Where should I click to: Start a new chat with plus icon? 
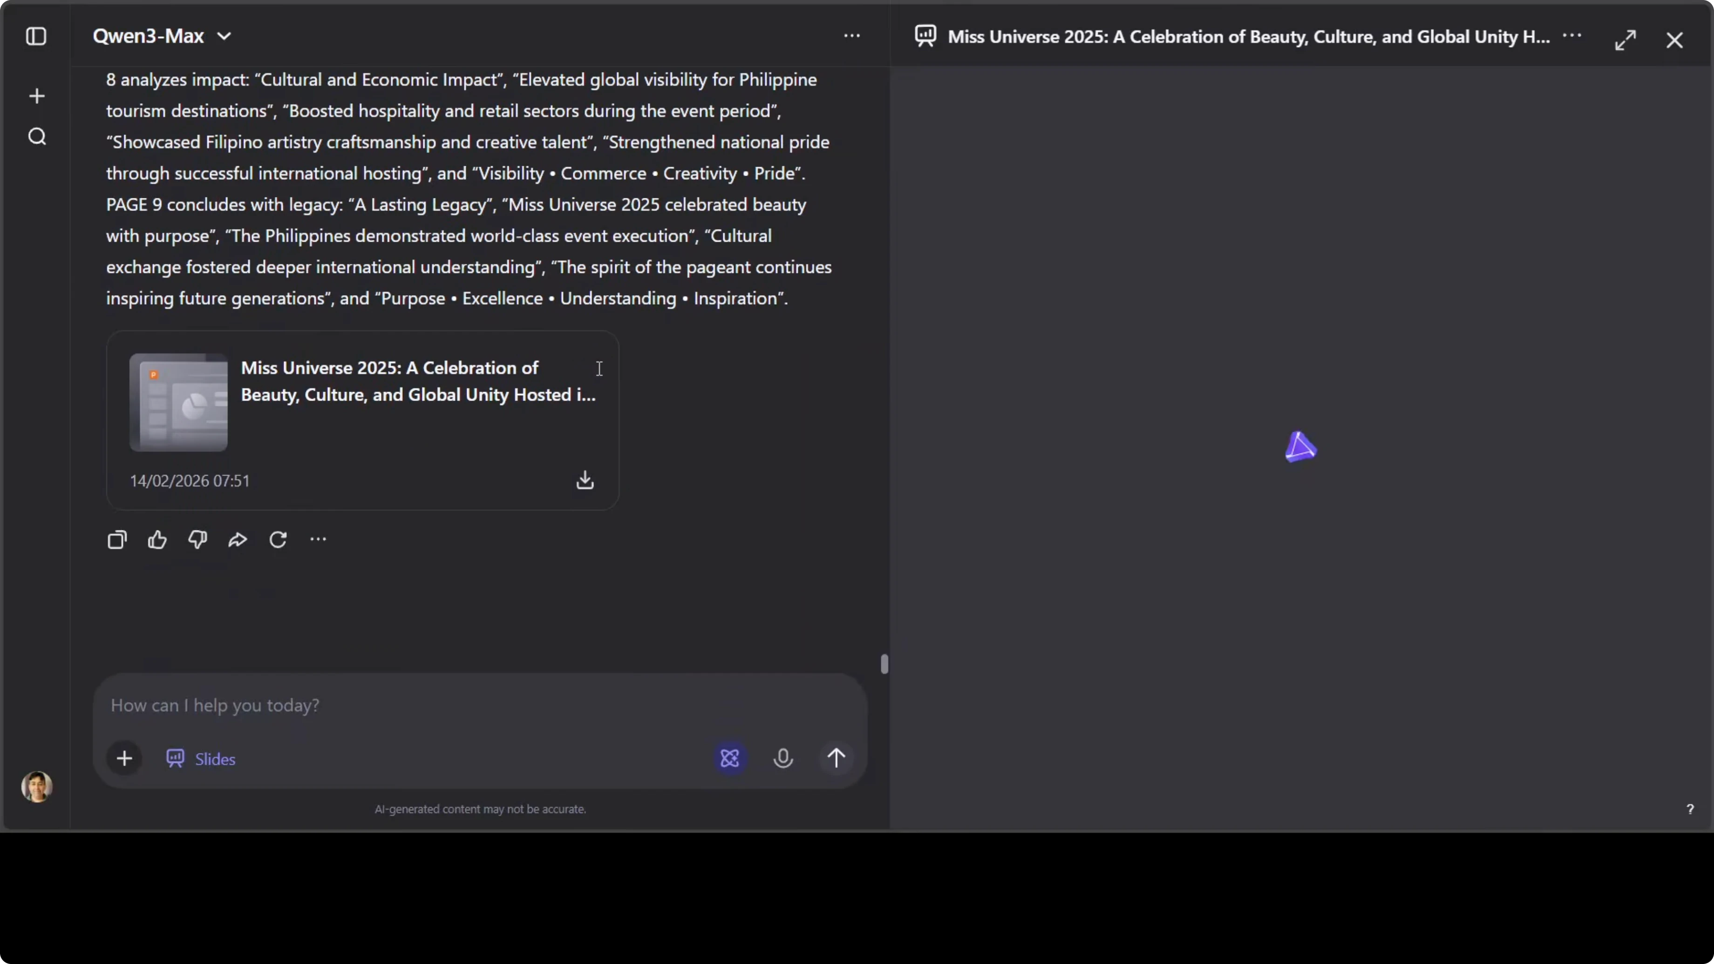pos(37,96)
